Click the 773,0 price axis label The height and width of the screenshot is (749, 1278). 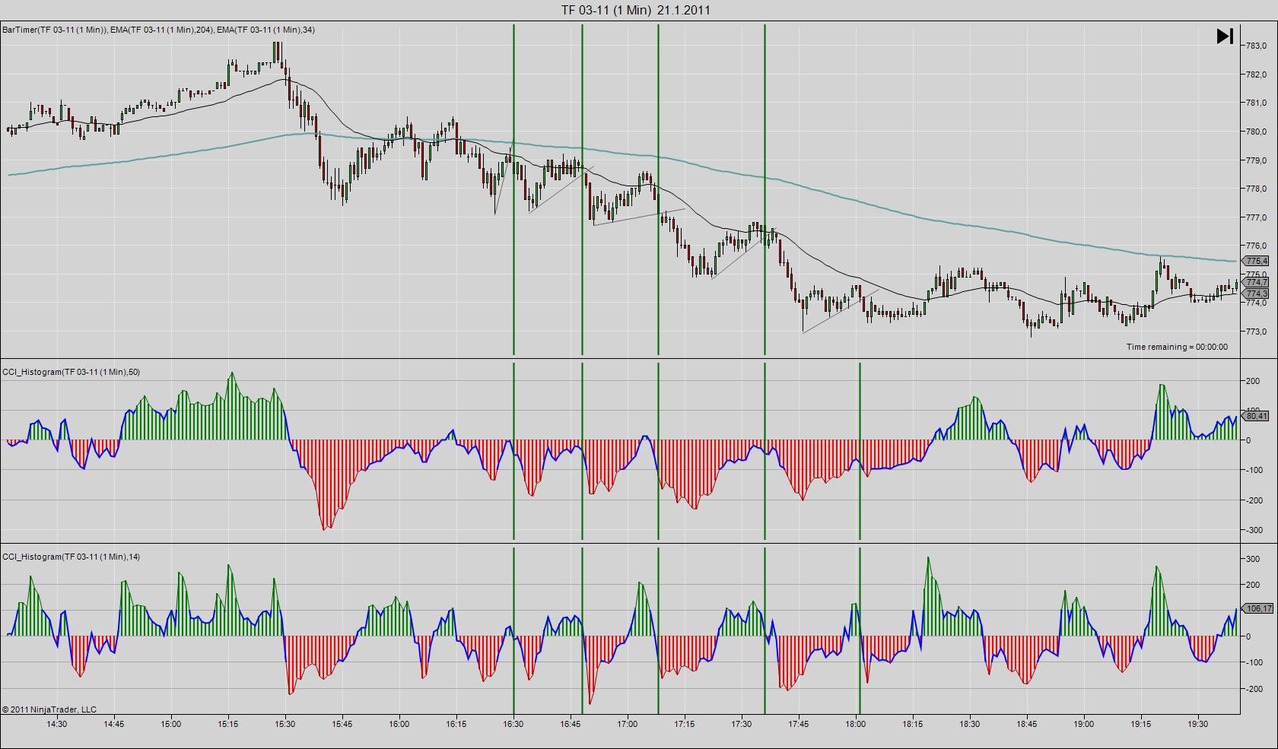[1256, 332]
